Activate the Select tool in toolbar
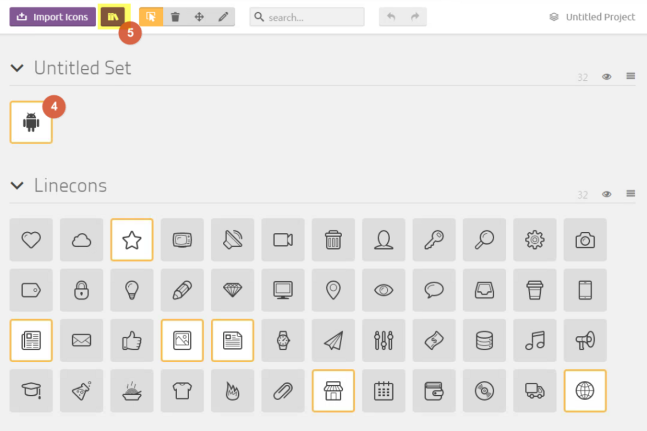This screenshot has width=647, height=431. 151,17
